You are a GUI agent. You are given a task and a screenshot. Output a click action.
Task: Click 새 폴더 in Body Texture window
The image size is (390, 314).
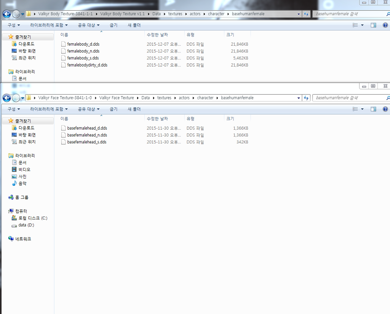click(x=134, y=25)
